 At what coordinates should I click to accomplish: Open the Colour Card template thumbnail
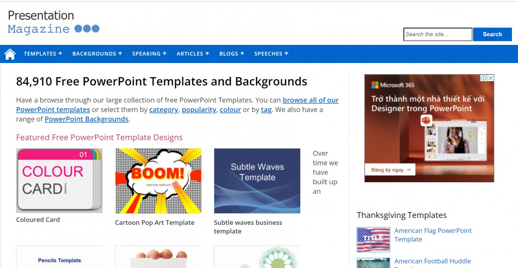[x=59, y=180]
